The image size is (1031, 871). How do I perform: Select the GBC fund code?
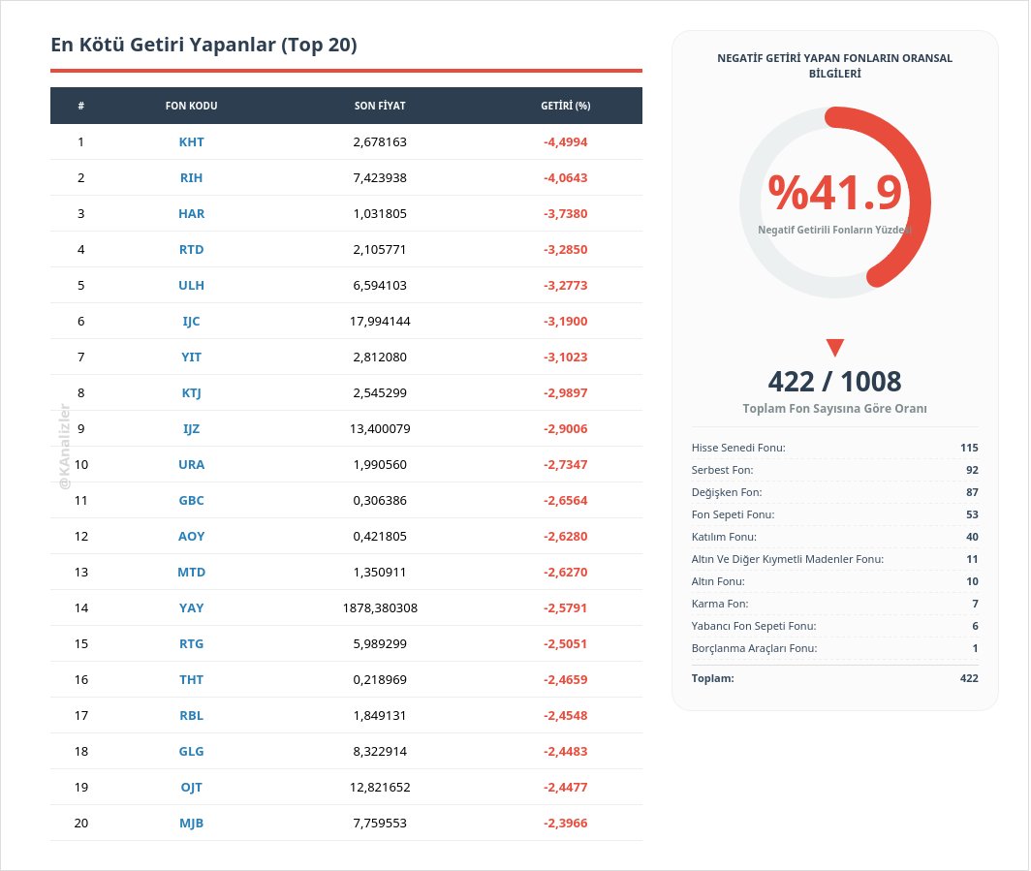pos(191,500)
